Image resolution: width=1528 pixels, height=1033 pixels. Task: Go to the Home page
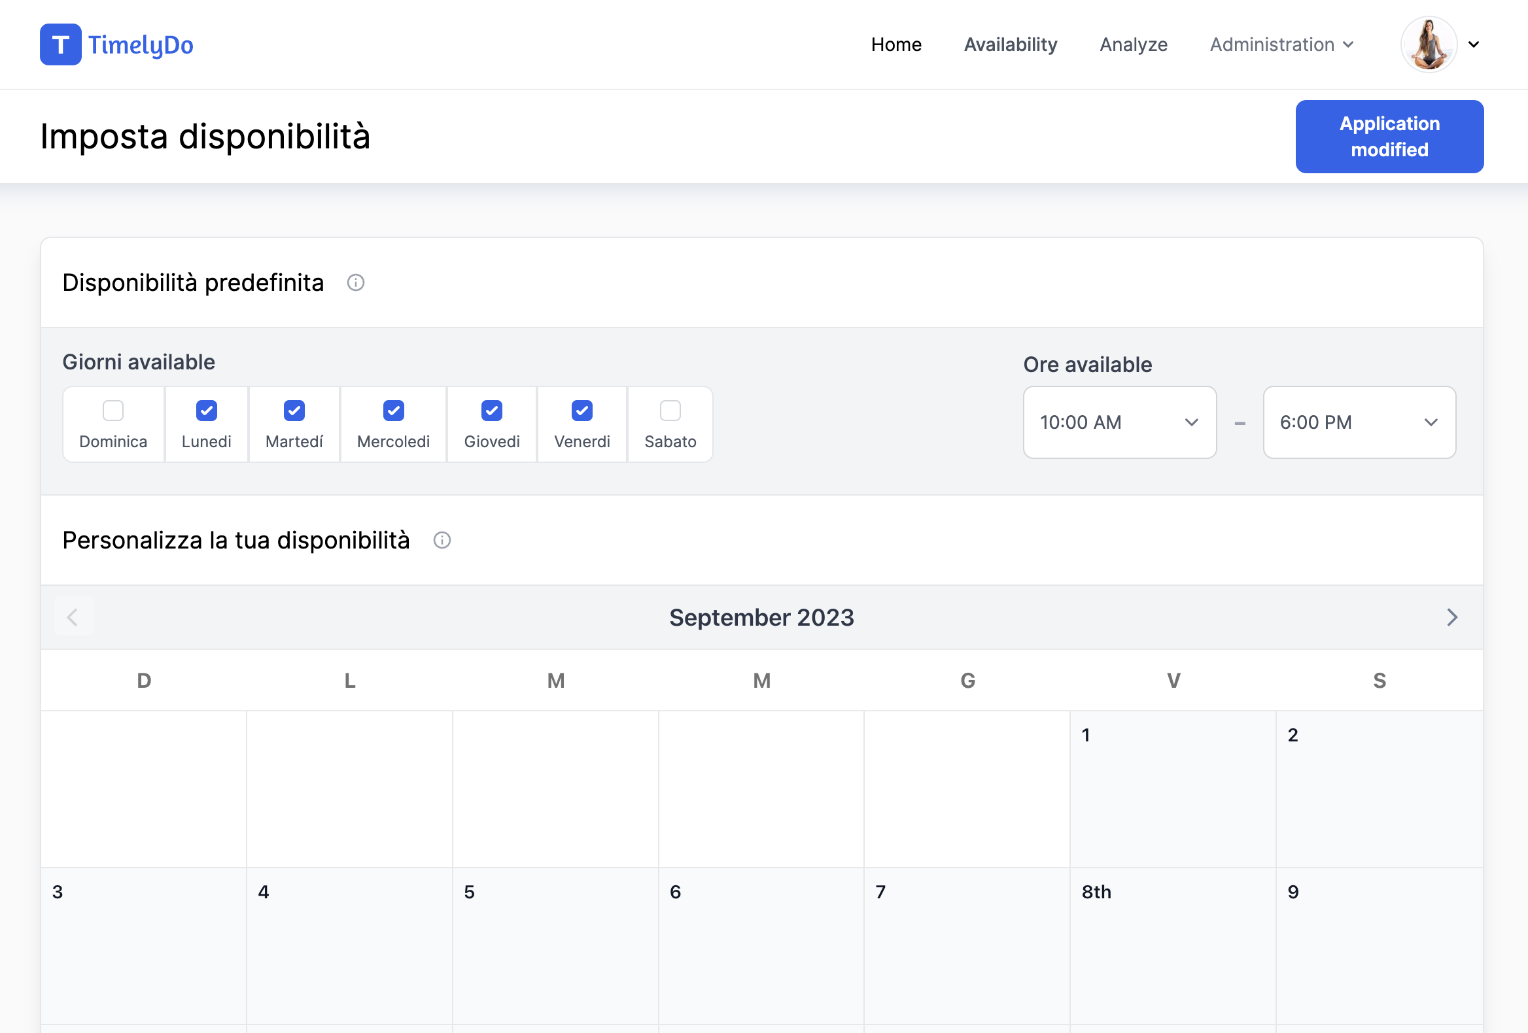point(896,44)
